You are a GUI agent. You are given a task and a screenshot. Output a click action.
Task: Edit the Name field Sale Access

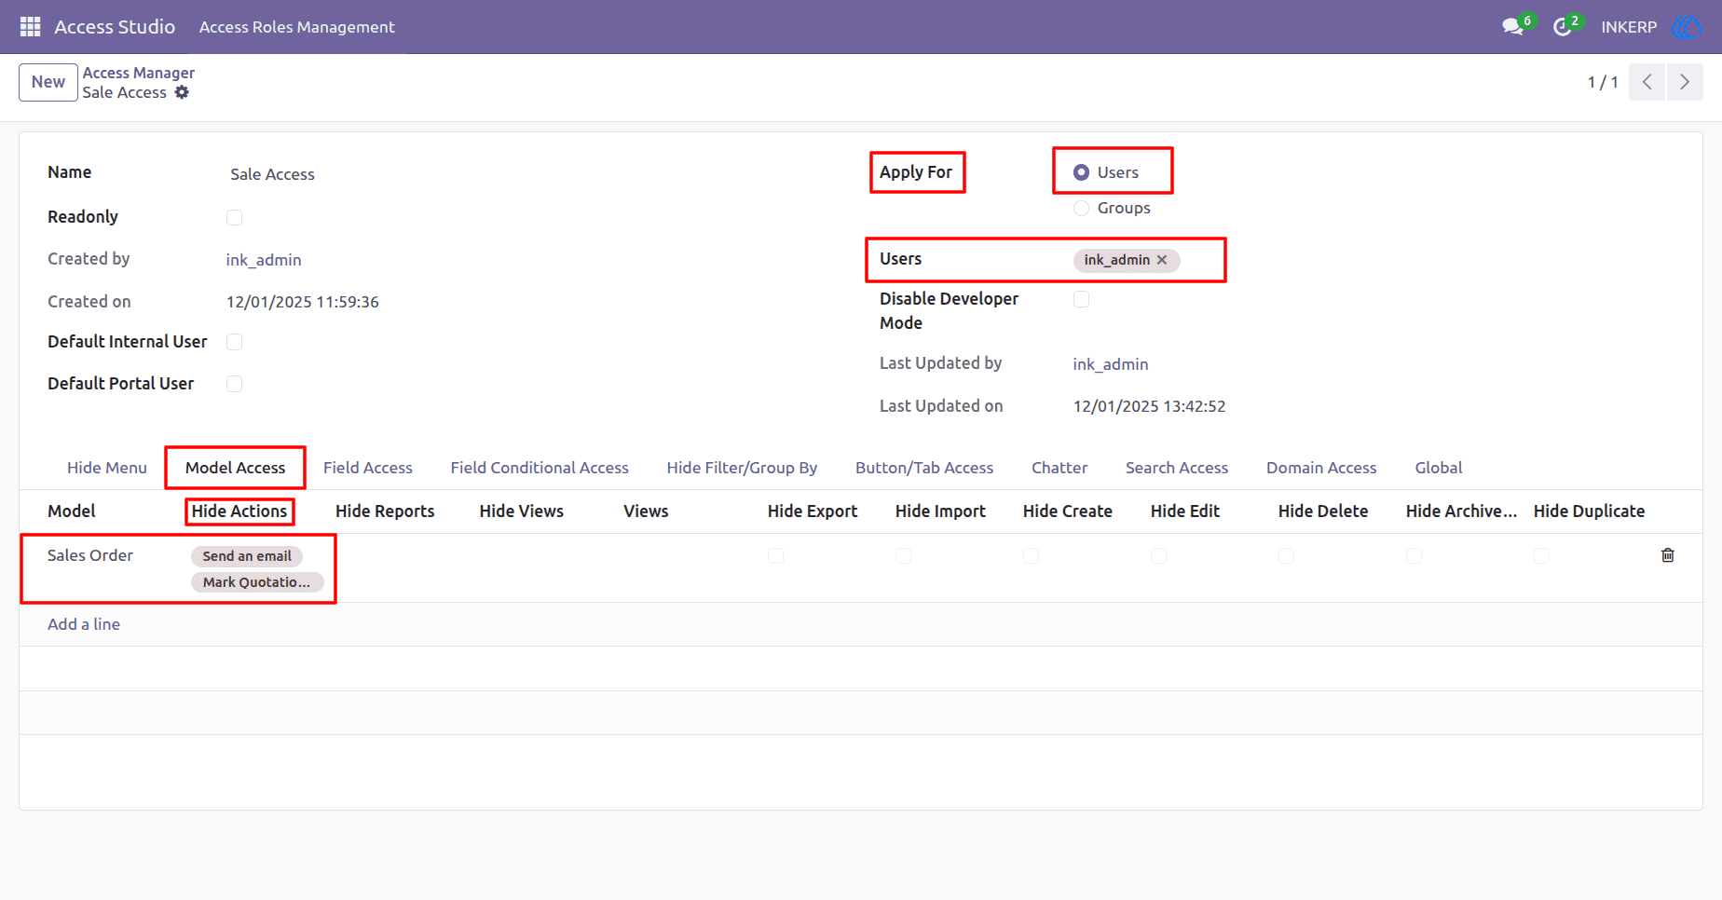click(x=272, y=174)
